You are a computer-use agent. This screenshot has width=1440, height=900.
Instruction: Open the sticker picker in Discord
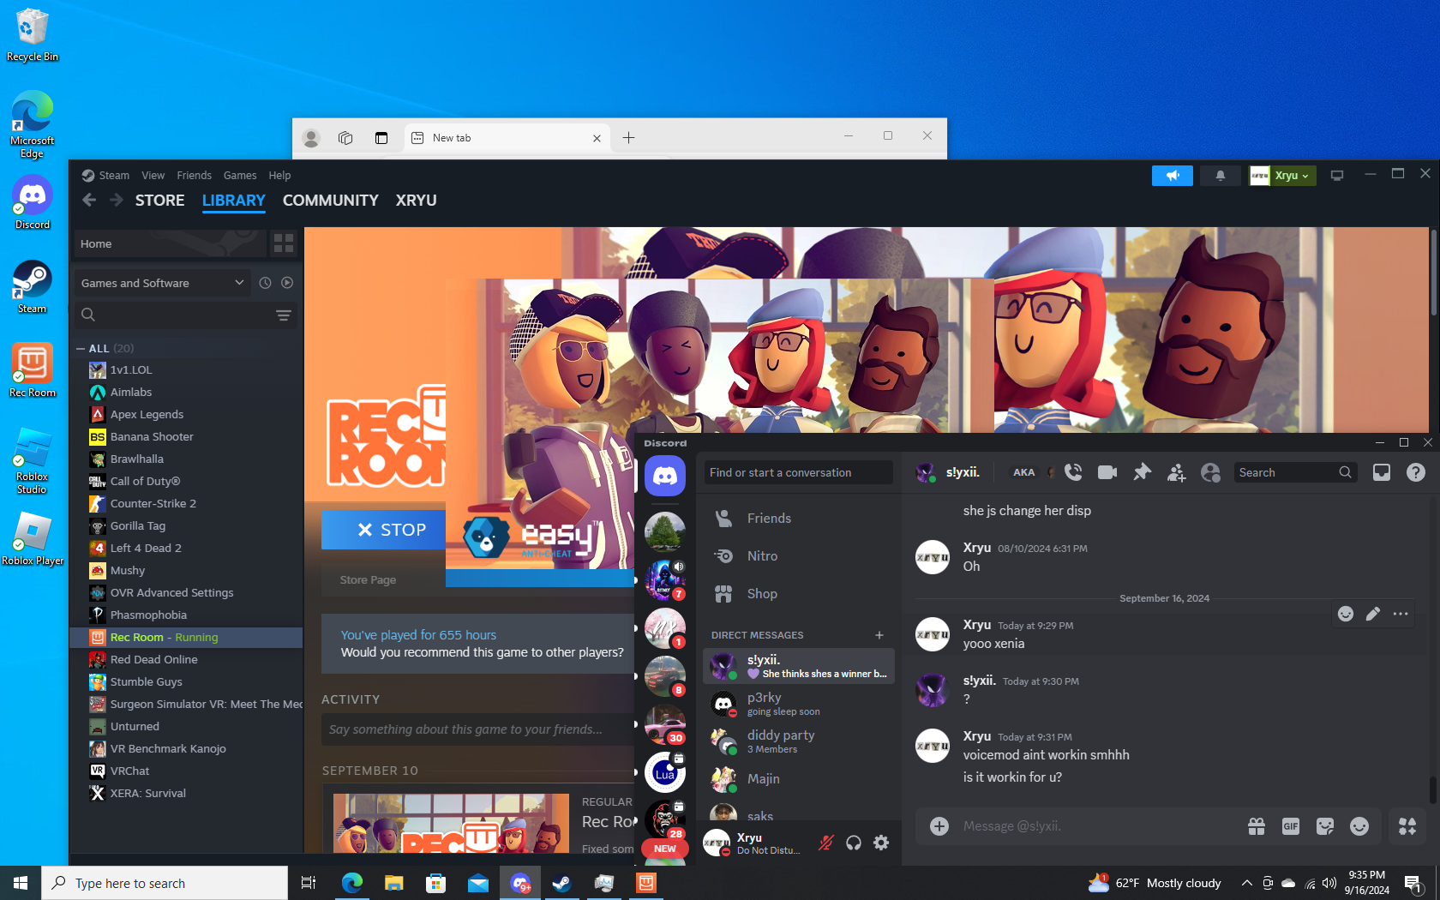[x=1325, y=826]
